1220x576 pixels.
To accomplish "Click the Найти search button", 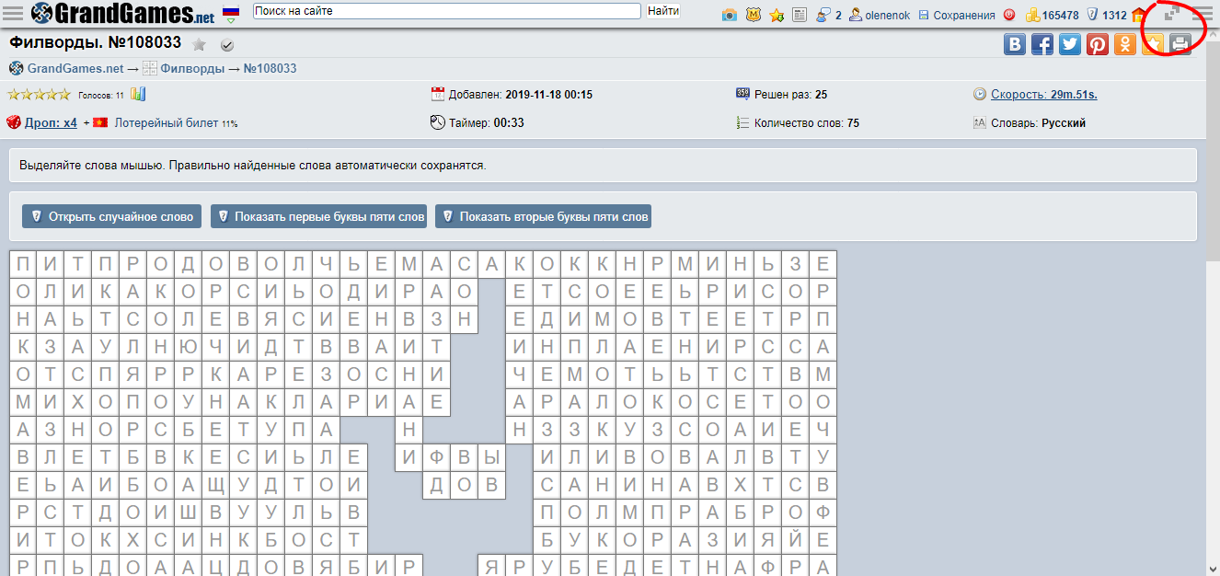I will click(663, 11).
